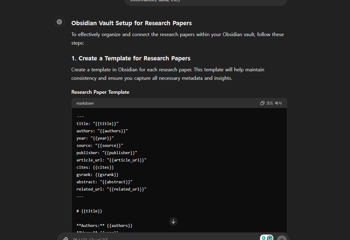Click the code line 'title: "{{title}}"'
Viewport: 350px width, 240px height.
point(97,123)
